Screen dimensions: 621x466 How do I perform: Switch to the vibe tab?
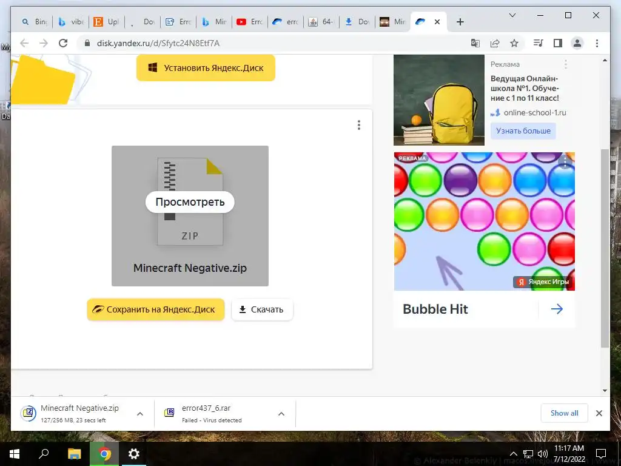point(72,22)
